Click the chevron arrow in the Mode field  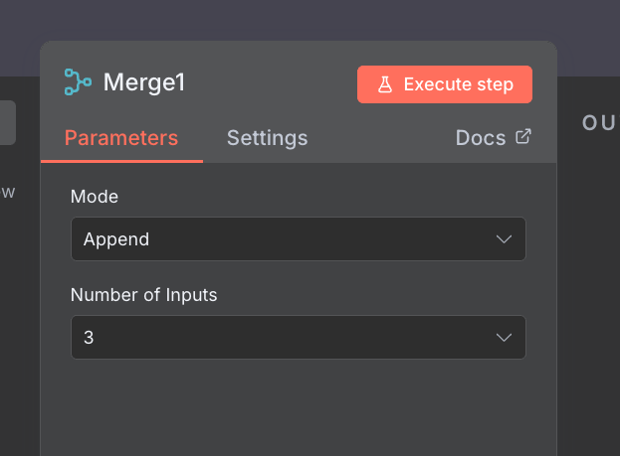(x=504, y=239)
